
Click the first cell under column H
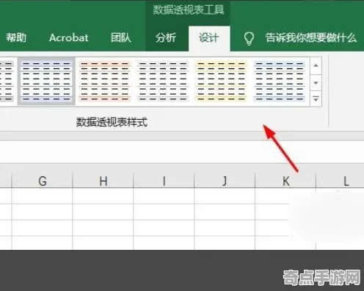103,196
